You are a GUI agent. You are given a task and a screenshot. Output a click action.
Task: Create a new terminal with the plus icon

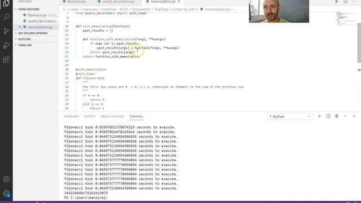pyautogui.click(x=319, y=116)
